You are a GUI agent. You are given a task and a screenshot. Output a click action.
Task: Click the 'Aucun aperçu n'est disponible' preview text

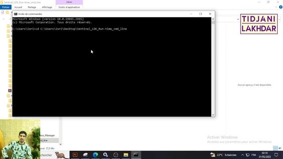(x=254, y=85)
